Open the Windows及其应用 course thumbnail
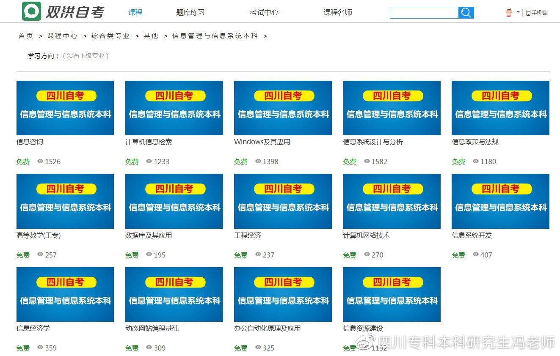 click(x=283, y=108)
